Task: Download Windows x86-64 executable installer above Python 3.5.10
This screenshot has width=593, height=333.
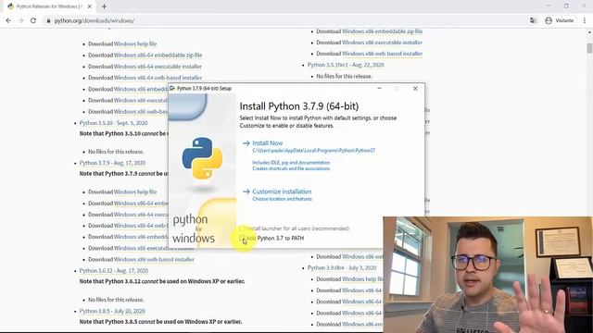Action: pyautogui.click(x=158, y=67)
